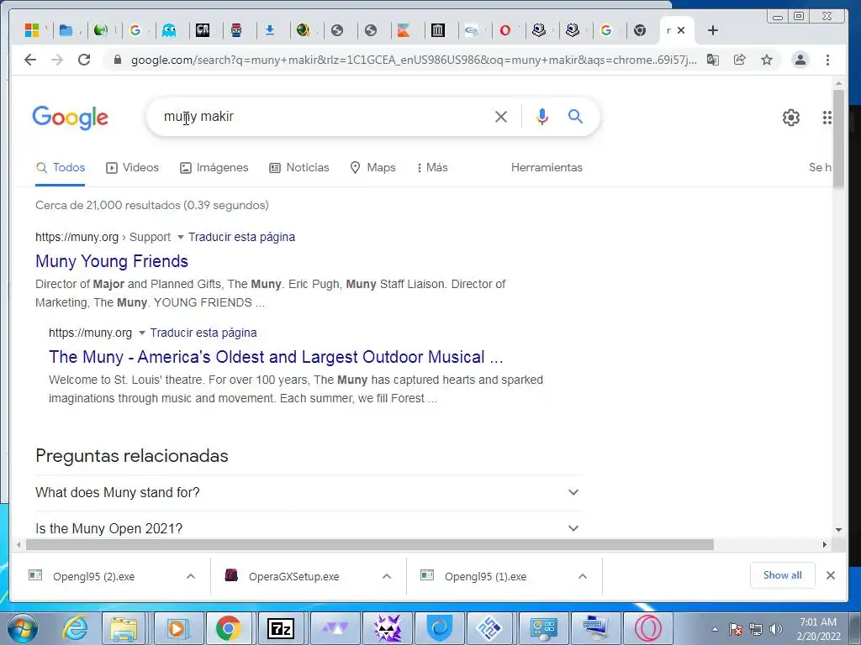Close the downloads bar
The image size is (861, 645).
(x=830, y=575)
